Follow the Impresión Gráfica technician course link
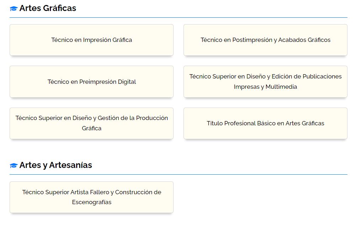This screenshot has height=229, width=356. 91,40
